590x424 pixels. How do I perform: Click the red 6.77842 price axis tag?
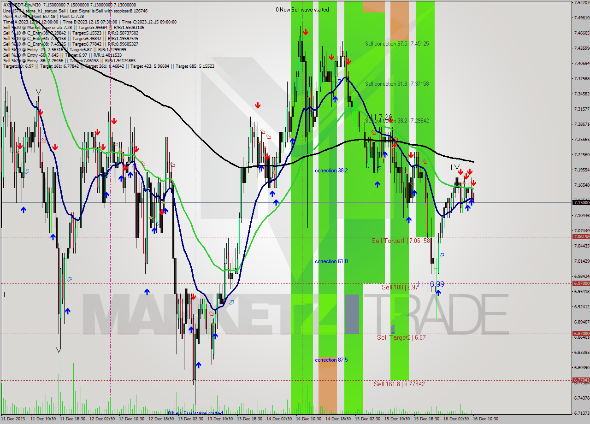point(581,380)
